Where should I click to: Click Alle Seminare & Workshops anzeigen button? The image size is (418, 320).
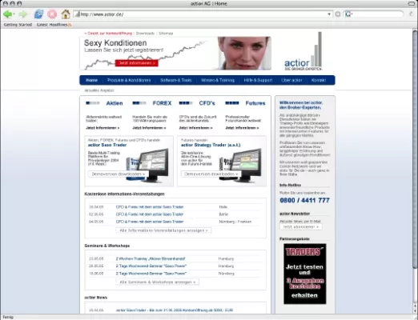coord(158,282)
